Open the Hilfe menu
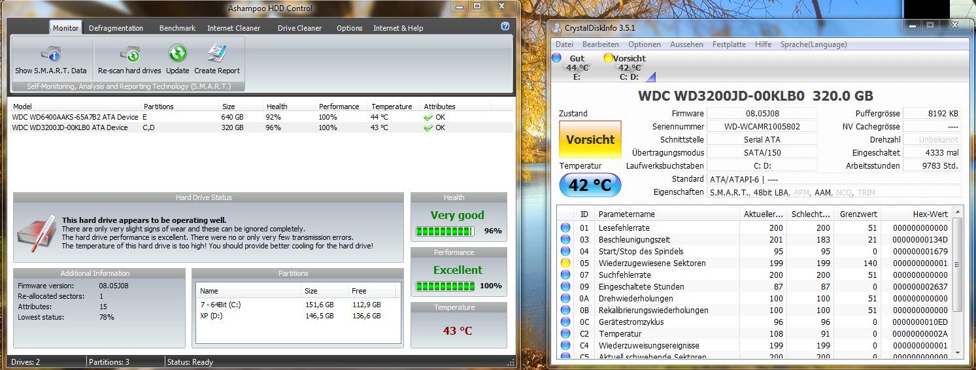976x370 pixels. (763, 44)
